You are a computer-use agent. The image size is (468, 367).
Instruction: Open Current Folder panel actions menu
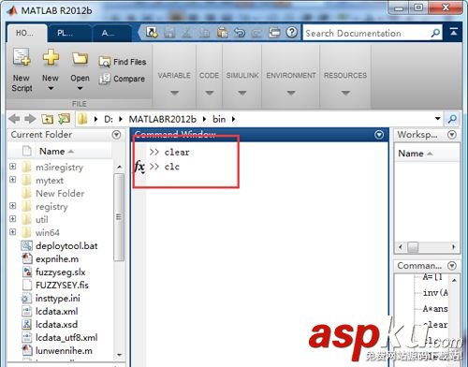click(x=116, y=135)
